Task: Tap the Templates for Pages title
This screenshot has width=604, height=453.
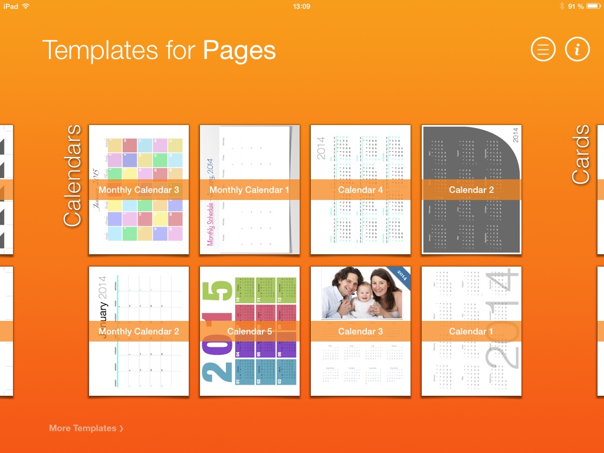Action: coord(159,50)
